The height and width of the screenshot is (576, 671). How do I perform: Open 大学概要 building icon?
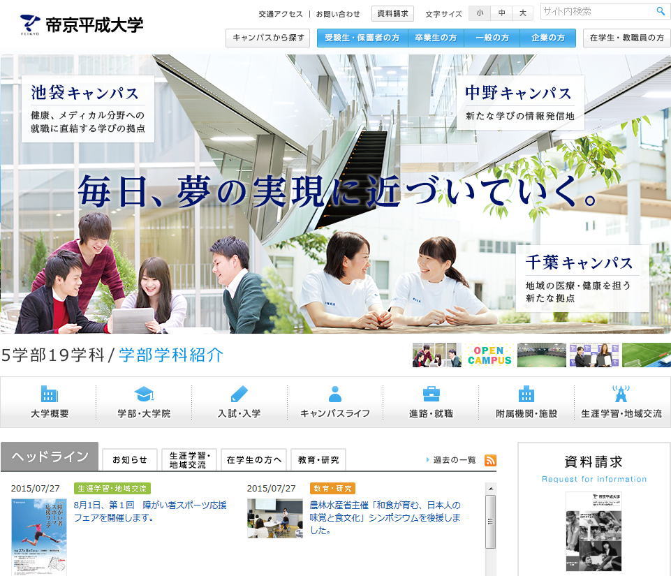pos(50,394)
